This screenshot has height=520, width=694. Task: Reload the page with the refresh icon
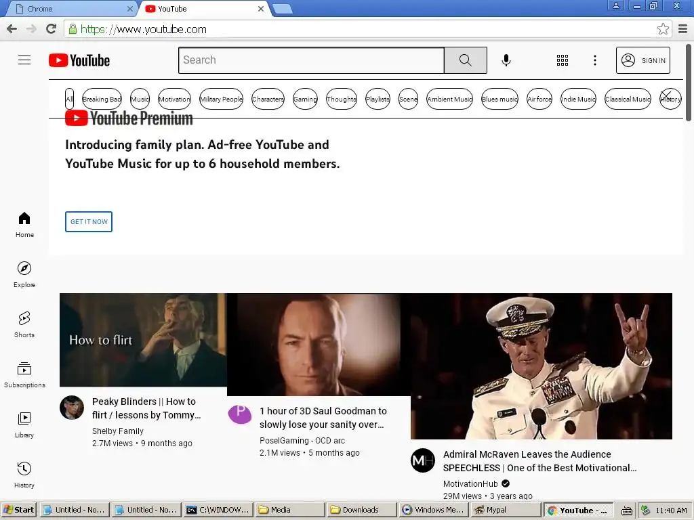(52, 29)
